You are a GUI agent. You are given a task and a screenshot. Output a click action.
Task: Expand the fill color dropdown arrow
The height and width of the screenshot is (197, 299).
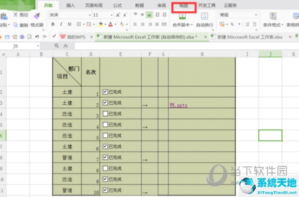coord(105,25)
